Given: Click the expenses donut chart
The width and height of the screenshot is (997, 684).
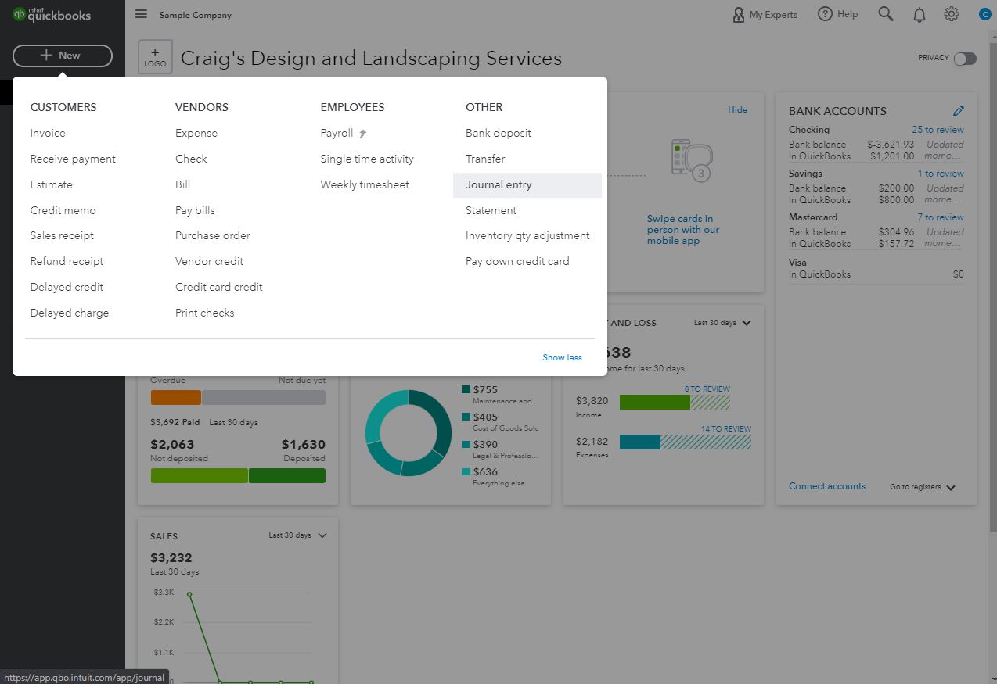Looking at the screenshot, I should (x=409, y=432).
